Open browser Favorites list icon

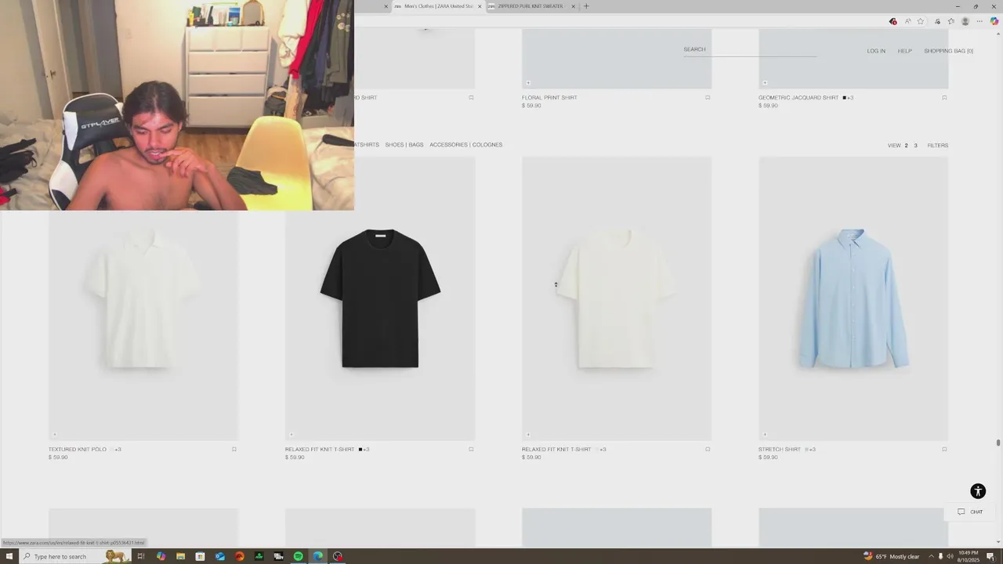click(951, 21)
